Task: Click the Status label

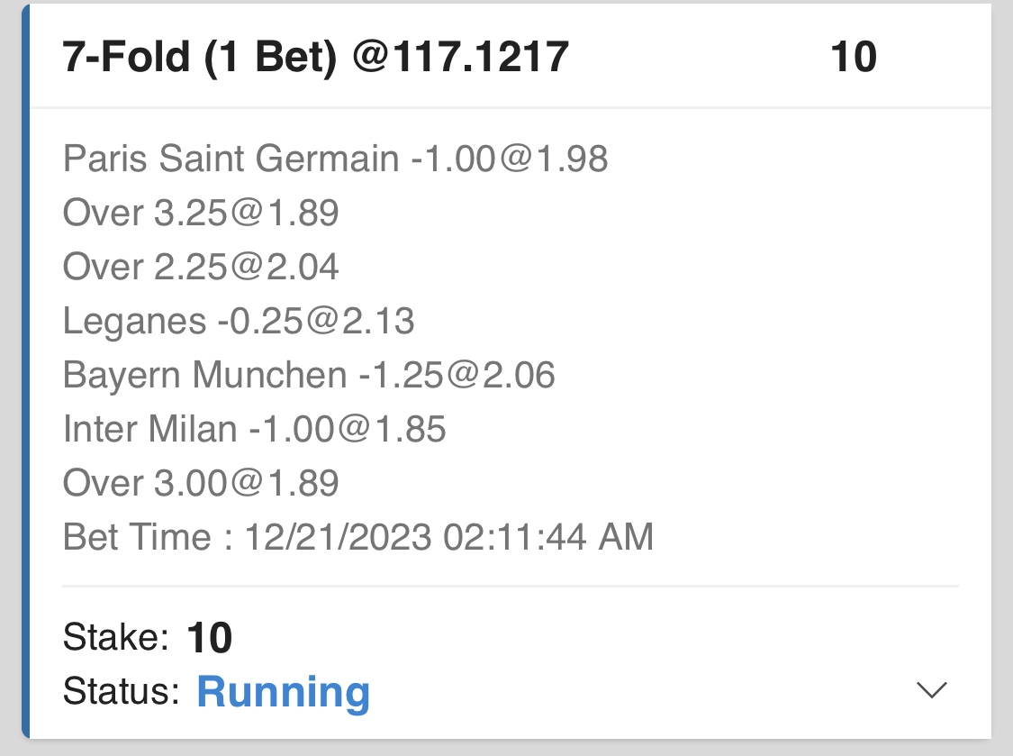Action: click(x=122, y=692)
